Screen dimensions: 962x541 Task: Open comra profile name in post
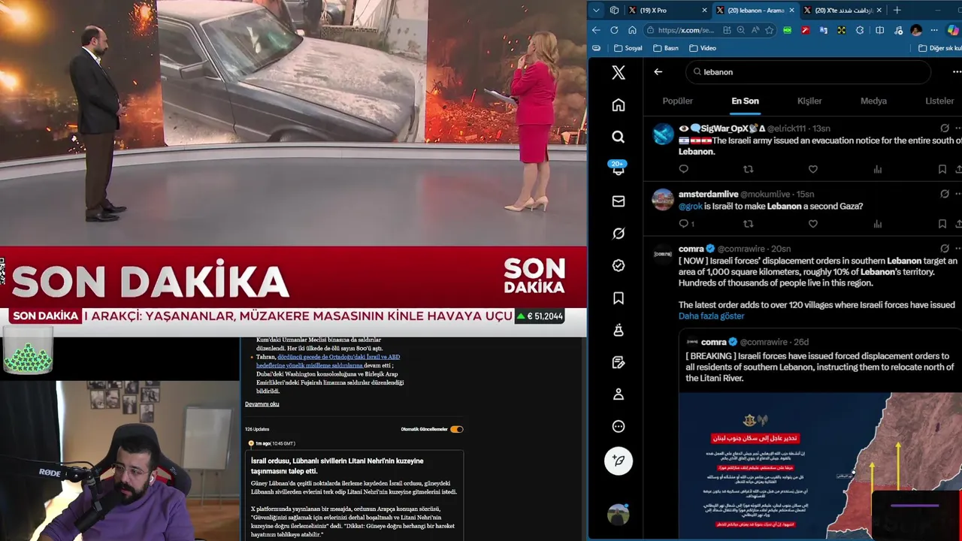(x=691, y=249)
